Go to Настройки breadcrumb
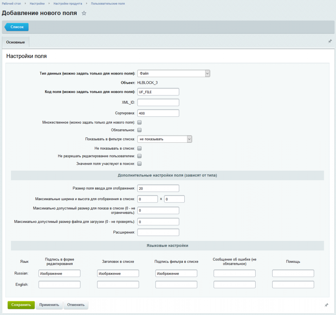The width and height of the screenshot is (336, 315). tap(37, 4)
